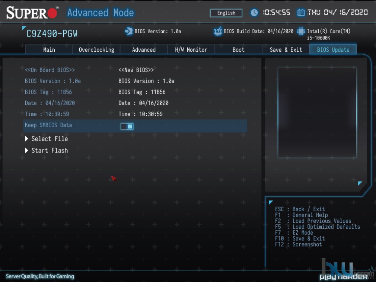Click On Board BIOS Version 1.0a

[53, 81]
